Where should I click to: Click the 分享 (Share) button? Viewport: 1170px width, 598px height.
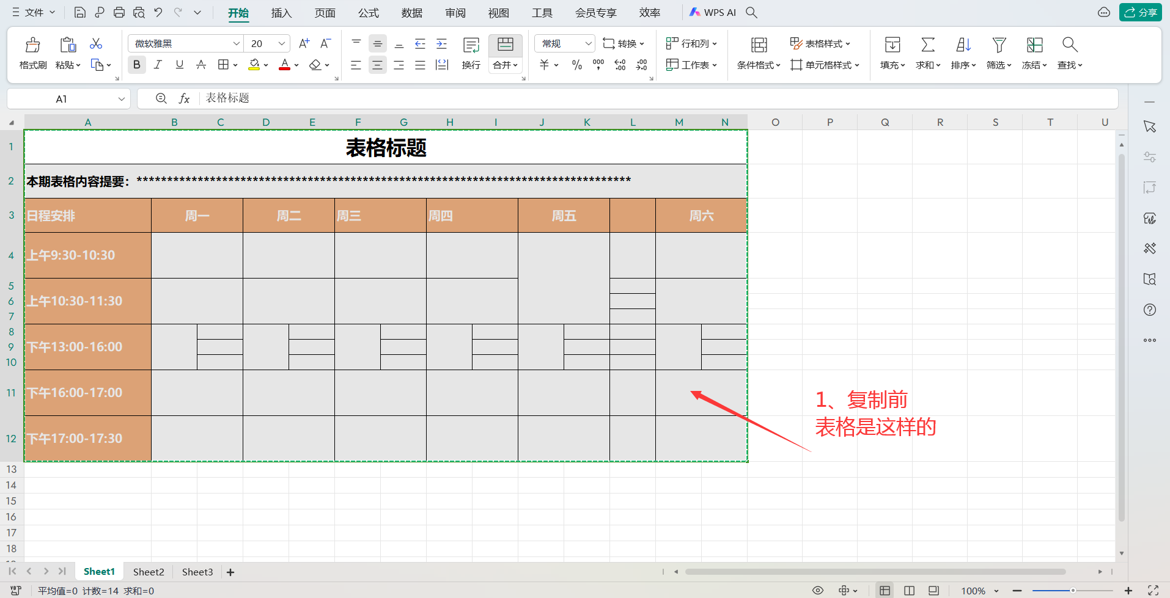1140,12
